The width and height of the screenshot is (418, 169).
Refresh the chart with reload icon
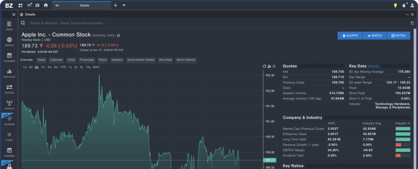pyautogui.click(x=265, y=66)
